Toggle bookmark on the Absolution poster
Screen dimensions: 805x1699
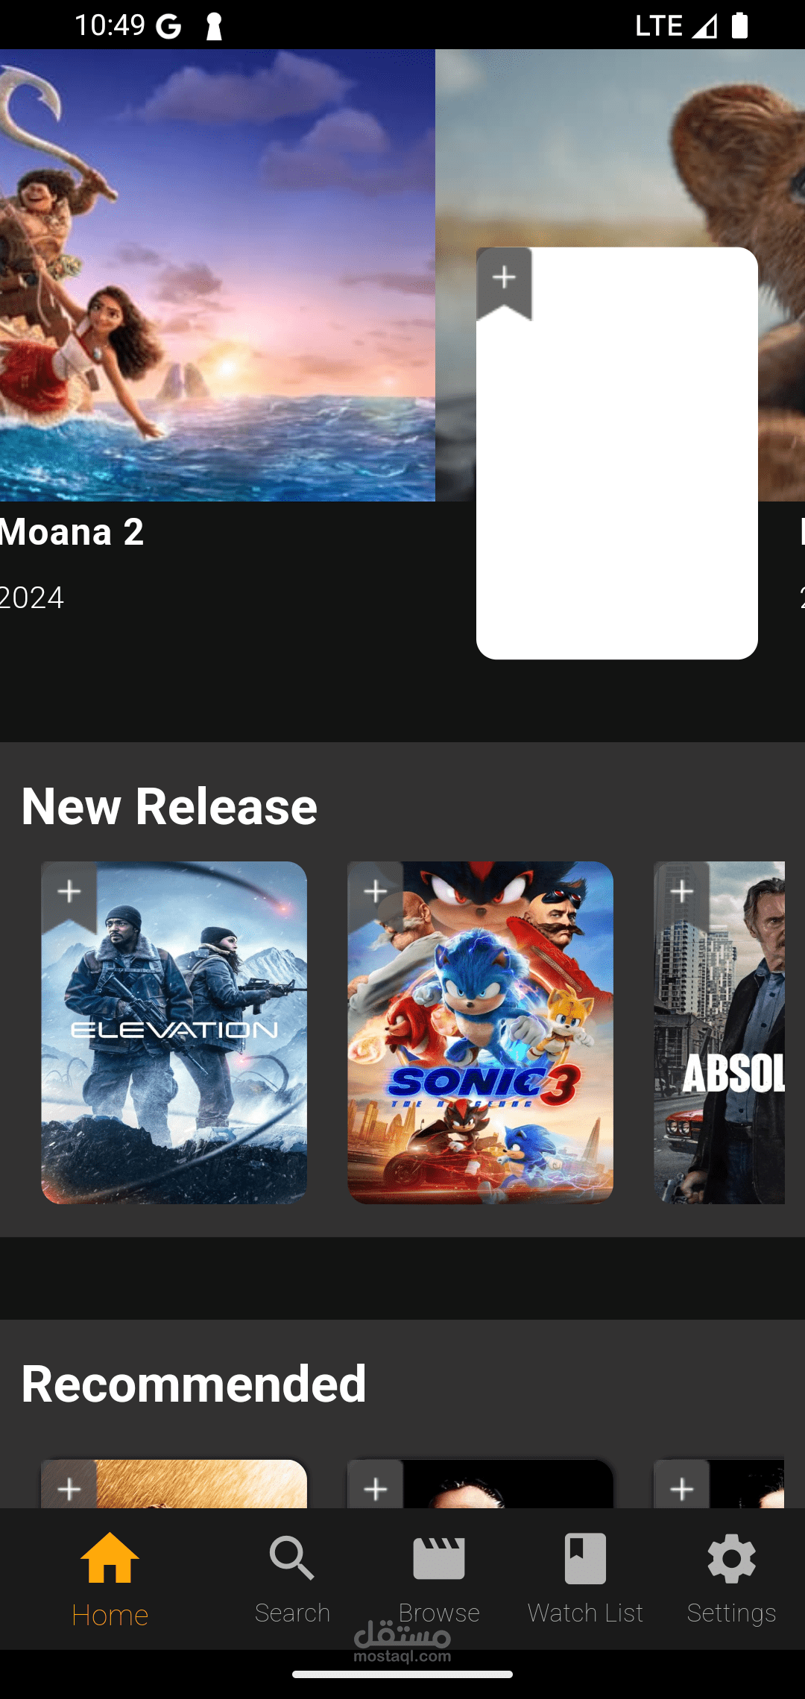[682, 896]
